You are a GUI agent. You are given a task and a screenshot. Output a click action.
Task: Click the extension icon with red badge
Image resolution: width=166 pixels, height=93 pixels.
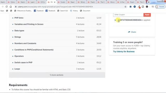[x=139, y=7]
